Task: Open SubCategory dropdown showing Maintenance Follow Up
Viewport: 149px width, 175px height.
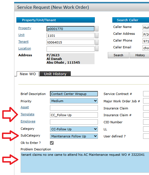Action: 74,136
